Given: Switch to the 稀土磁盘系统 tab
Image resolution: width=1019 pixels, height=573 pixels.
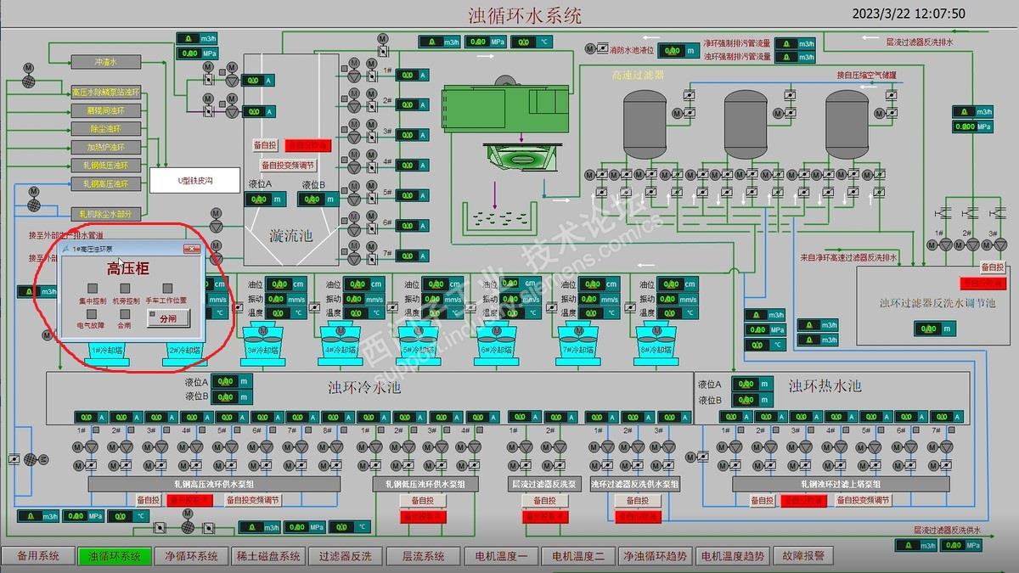Looking at the screenshot, I should (x=268, y=557).
